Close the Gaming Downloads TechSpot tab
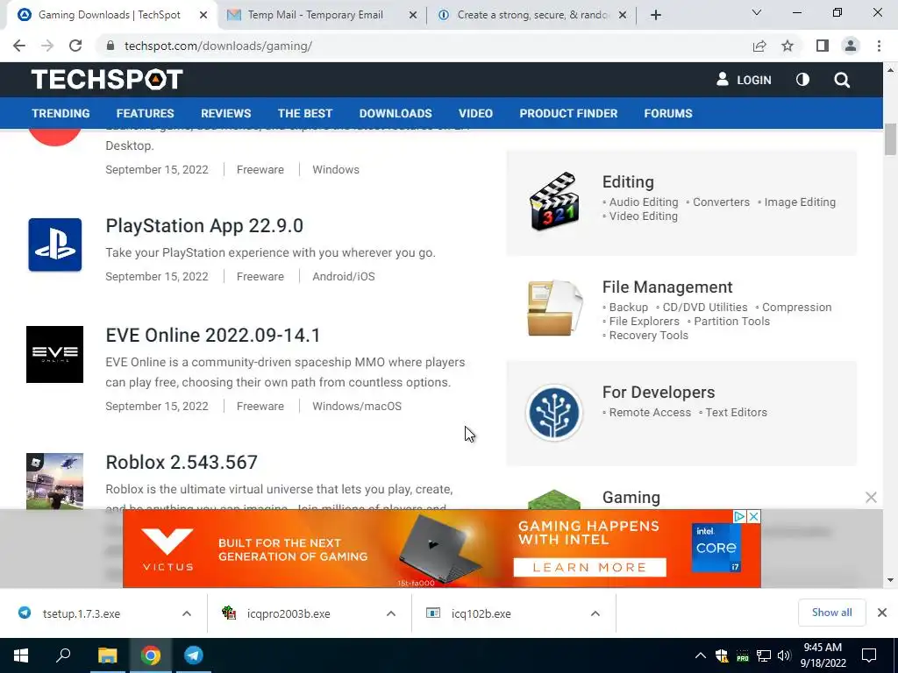Viewport: 898px width, 673px height. pos(203,16)
